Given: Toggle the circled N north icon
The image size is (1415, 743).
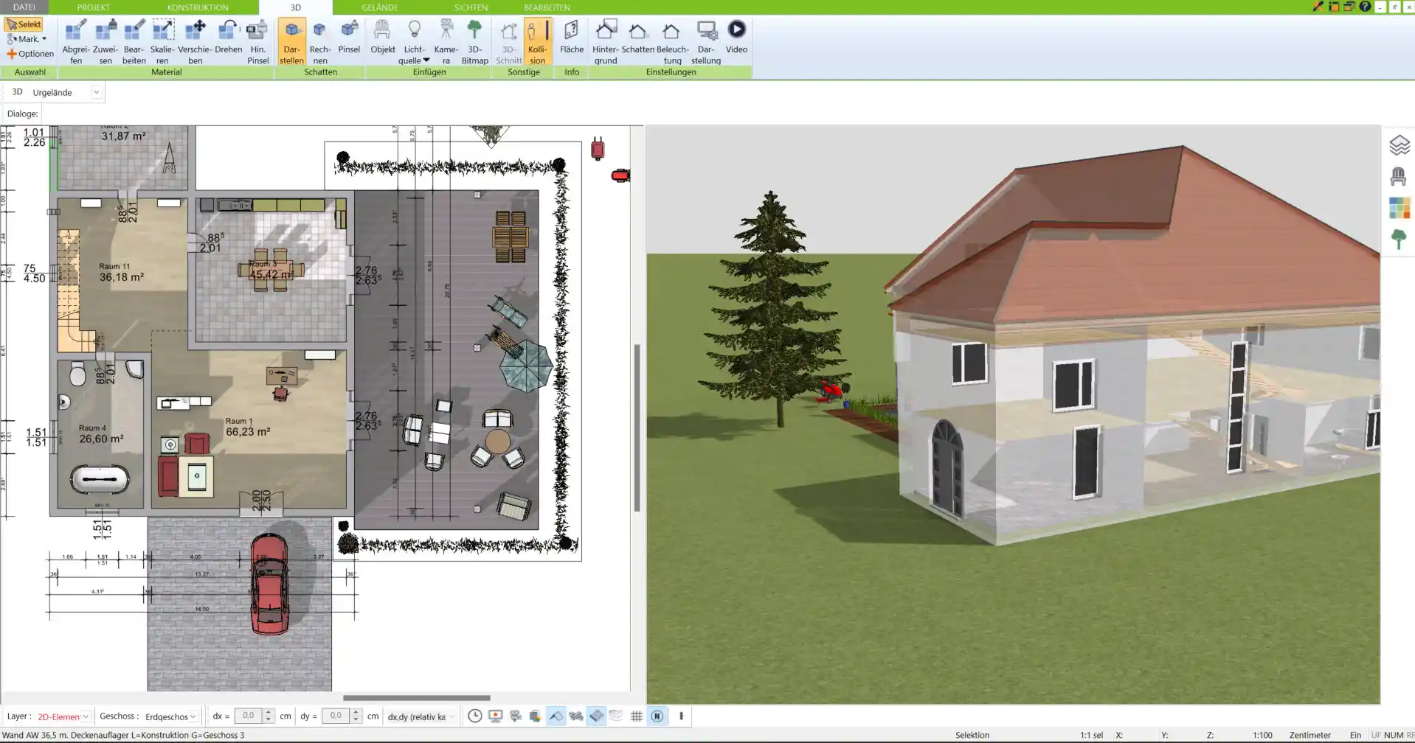Looking at the screenshot, I should tap(657, 716).
